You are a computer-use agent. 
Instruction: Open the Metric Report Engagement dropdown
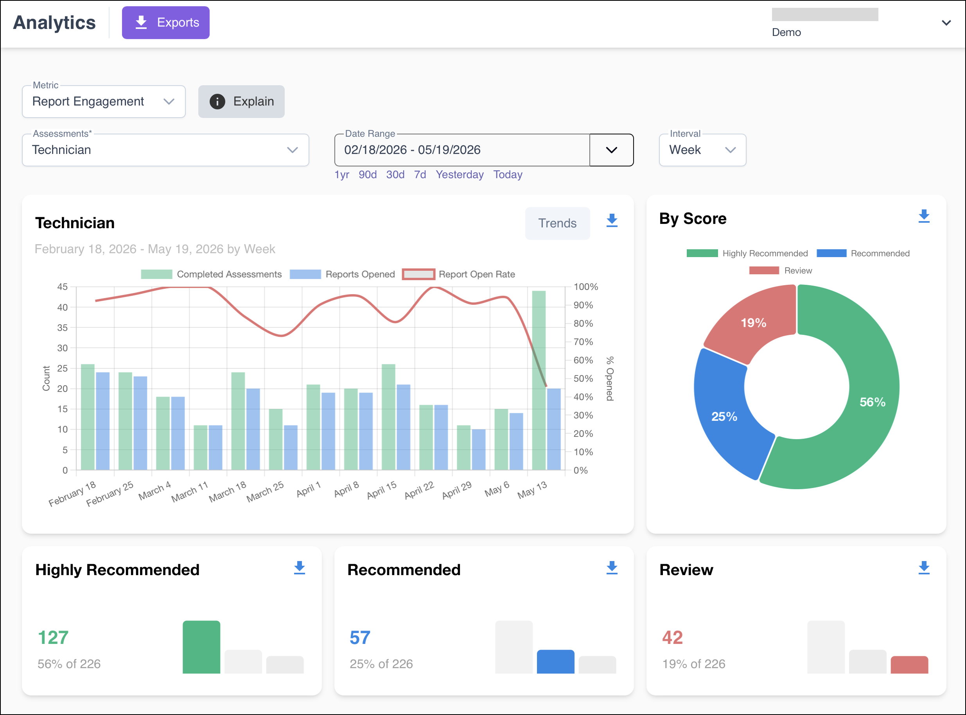[x=104, y=102]
